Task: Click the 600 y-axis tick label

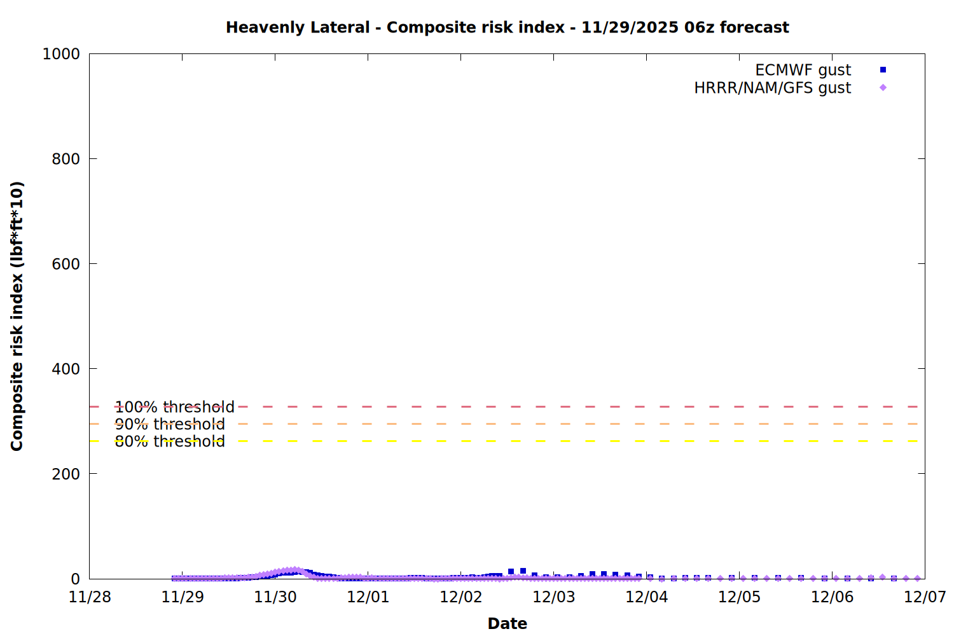Action: tap(66, 264)
